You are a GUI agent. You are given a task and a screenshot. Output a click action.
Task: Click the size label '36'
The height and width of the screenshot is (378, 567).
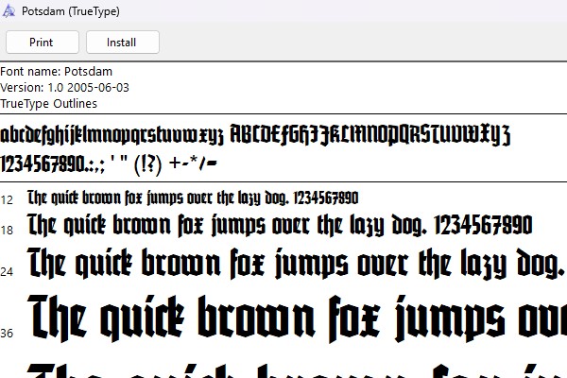tap(7, 334)
